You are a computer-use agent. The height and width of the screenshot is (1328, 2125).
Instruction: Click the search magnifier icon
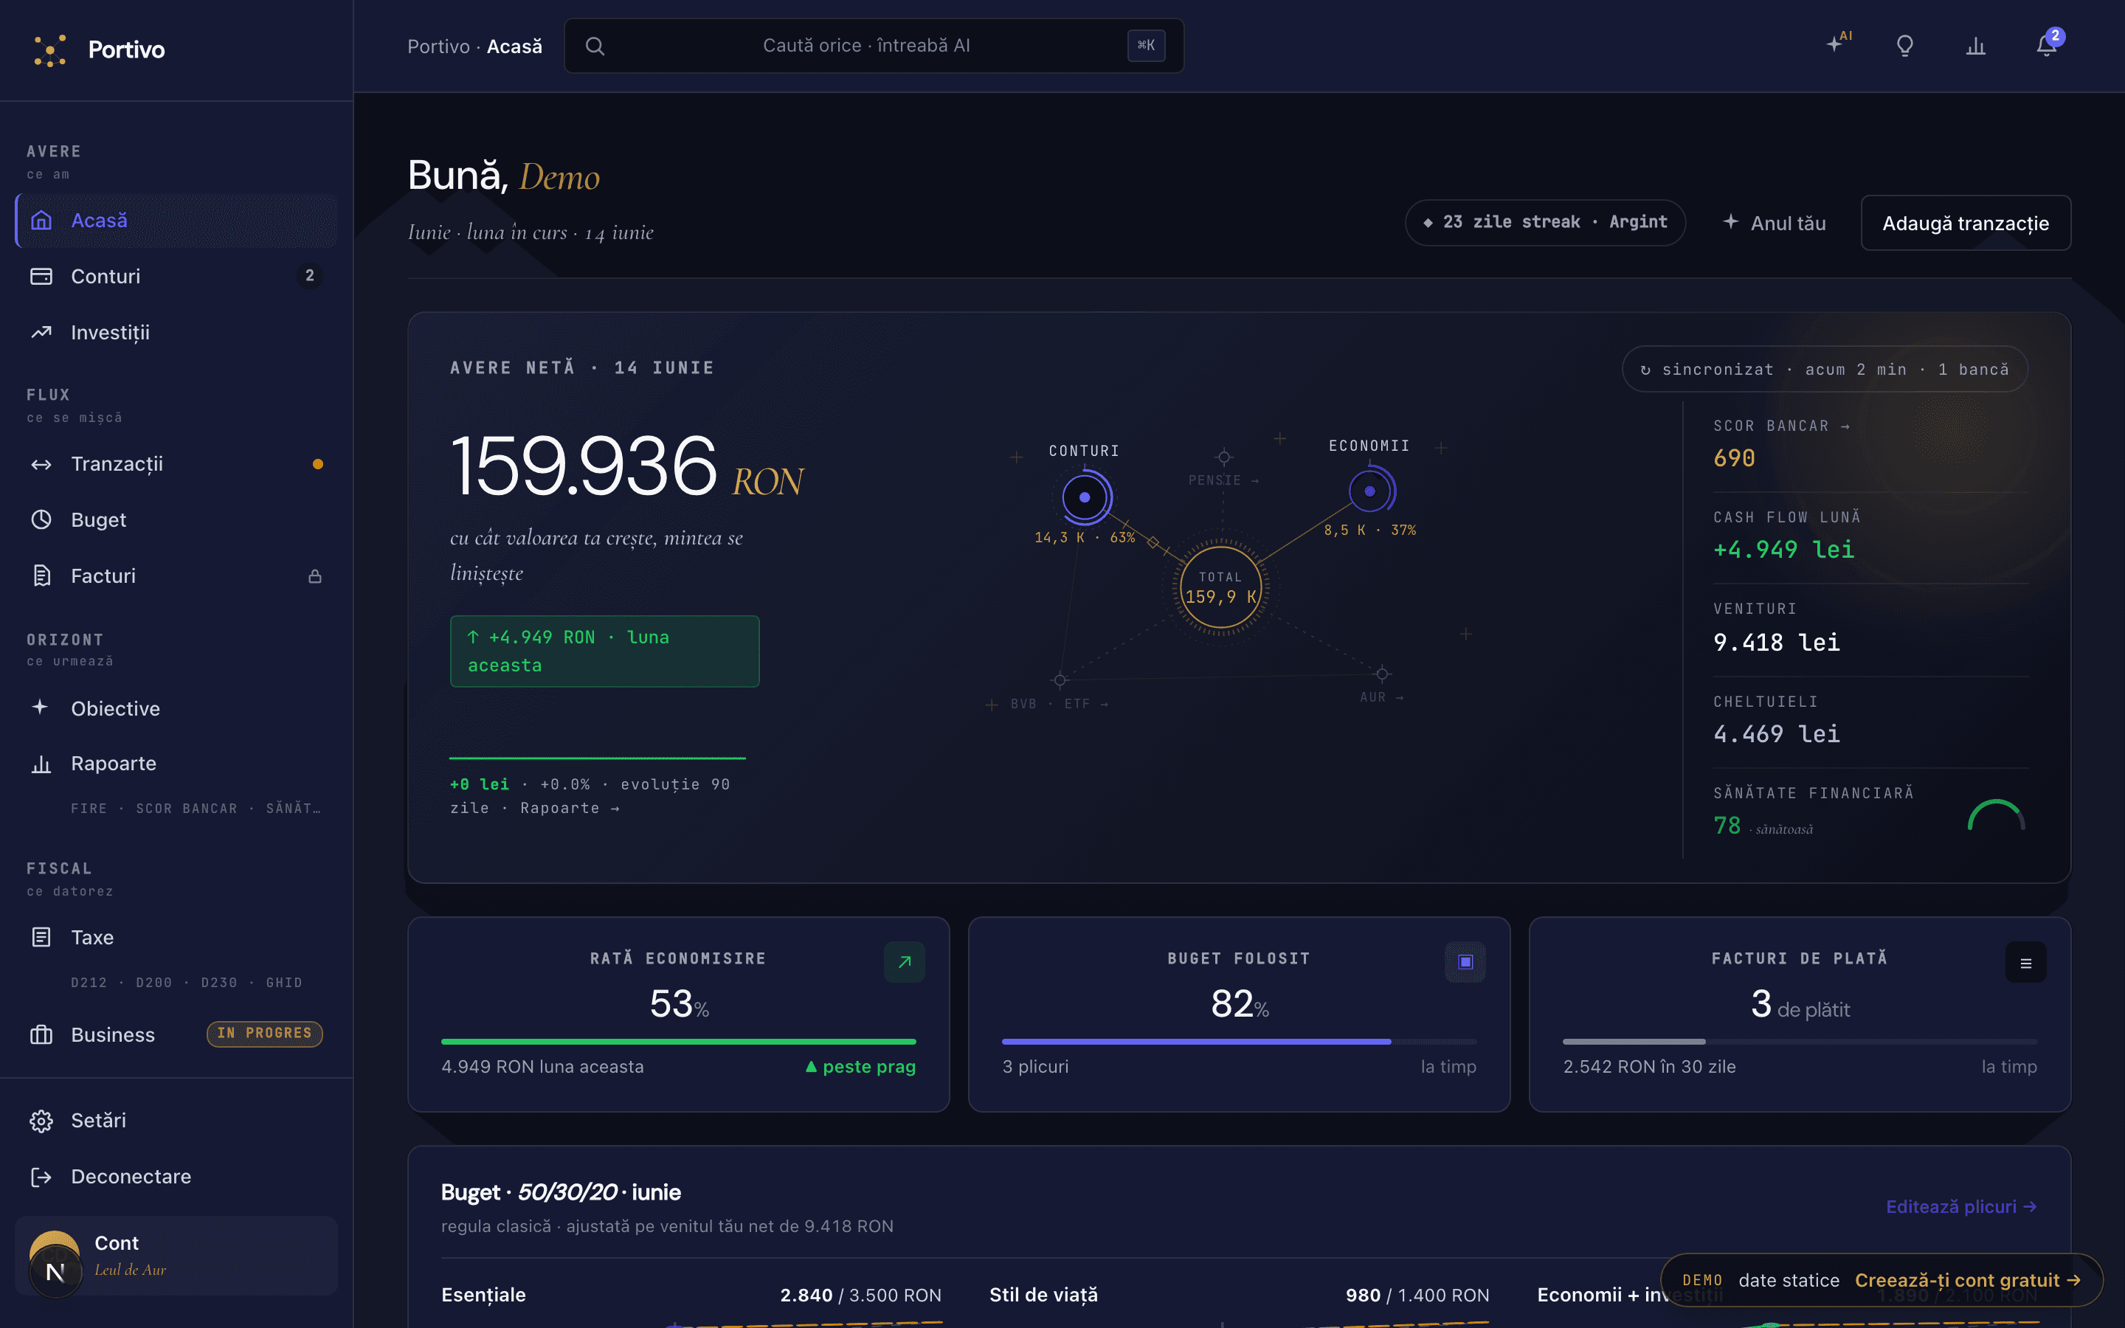tap(595, 46)
